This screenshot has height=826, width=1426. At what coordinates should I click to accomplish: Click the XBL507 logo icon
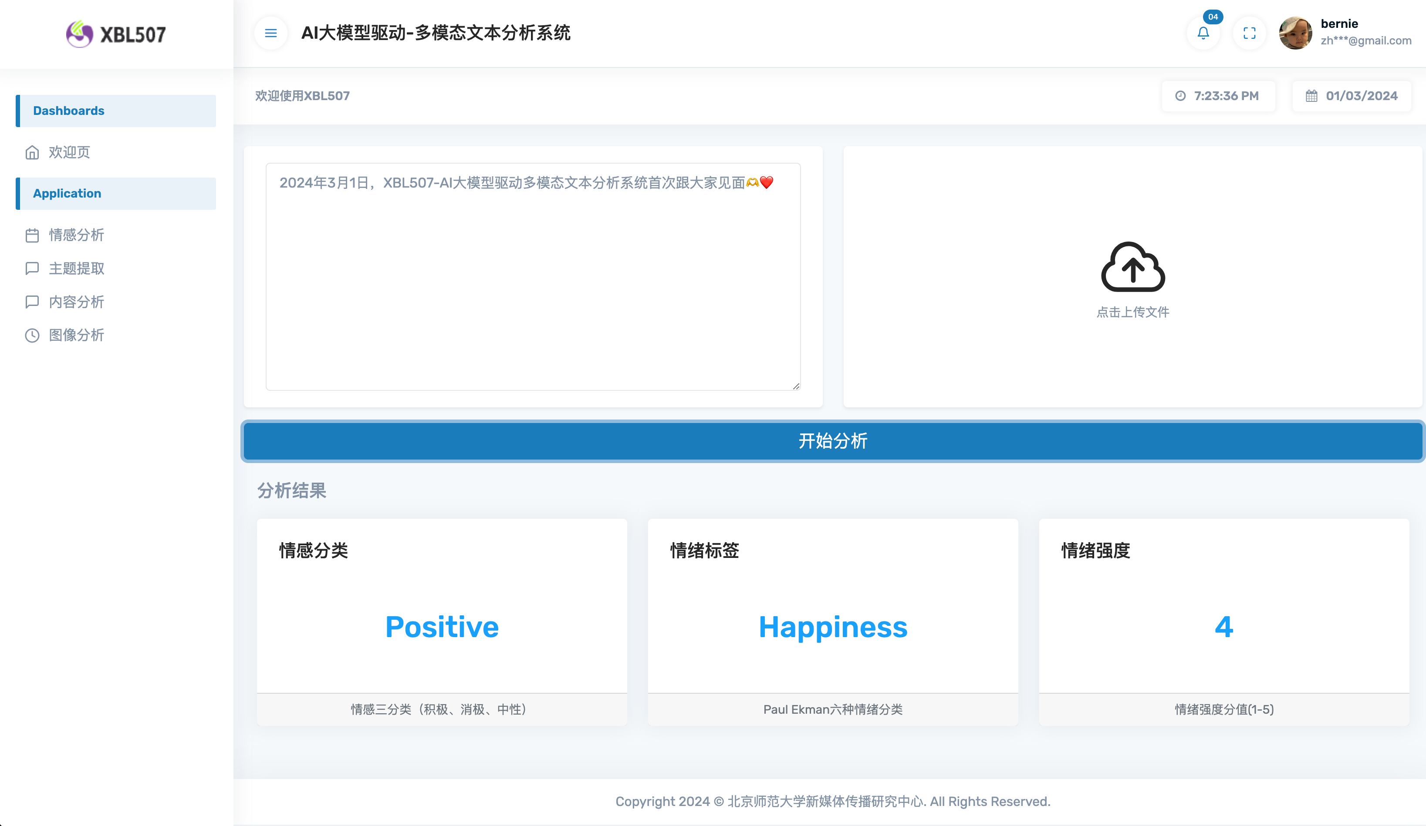point(79,34)
